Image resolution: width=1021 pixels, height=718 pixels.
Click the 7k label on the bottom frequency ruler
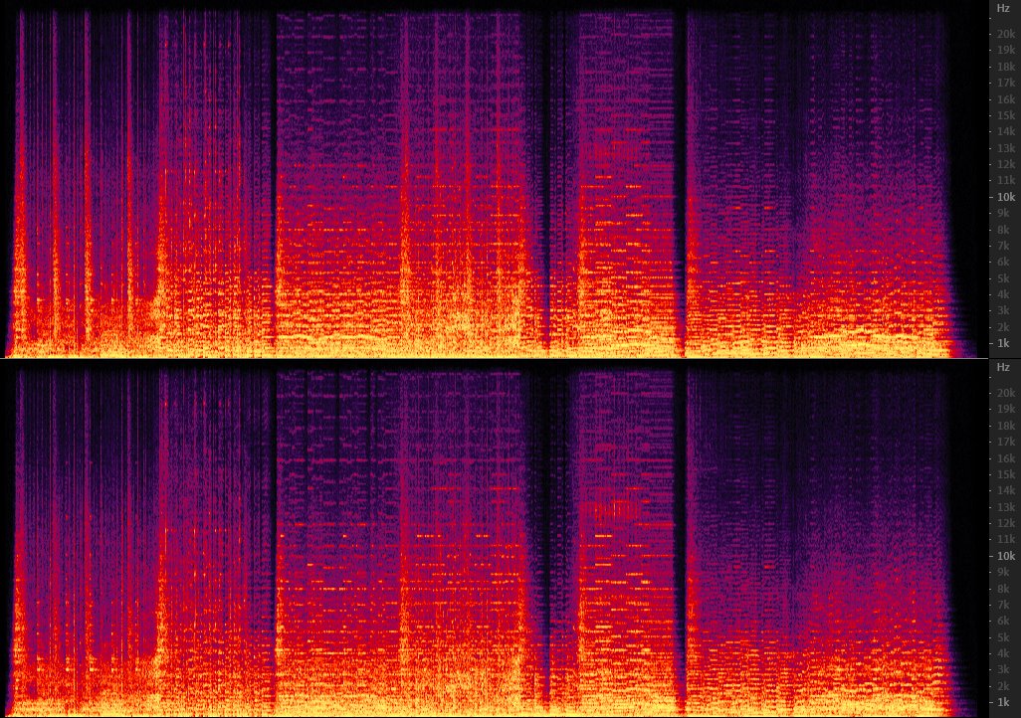pyautogui.click(x=1003, y=605)
